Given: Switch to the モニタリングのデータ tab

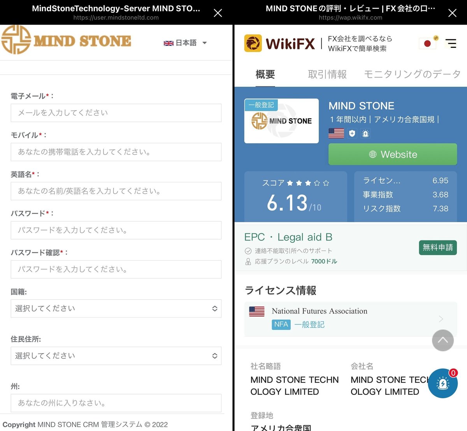Looking at the screenshot, I should coord(413,74).
